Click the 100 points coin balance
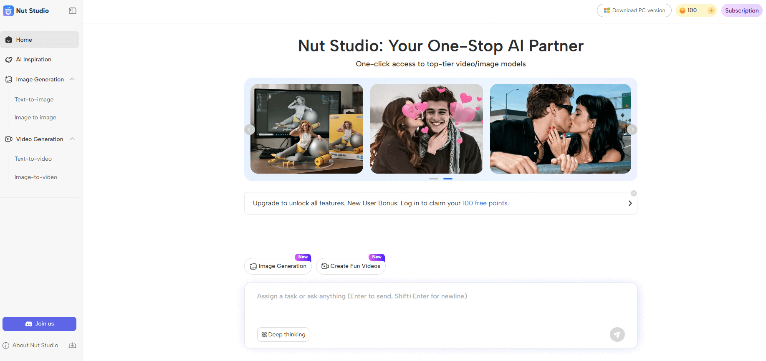Image resolution: width=766 pixels, height=361 pixels. 688,10
